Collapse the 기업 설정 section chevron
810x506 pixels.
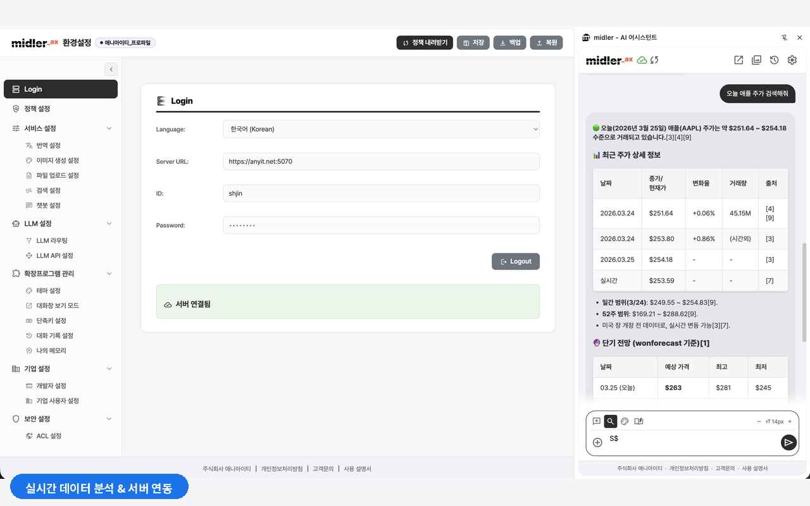tap(109, 369)
